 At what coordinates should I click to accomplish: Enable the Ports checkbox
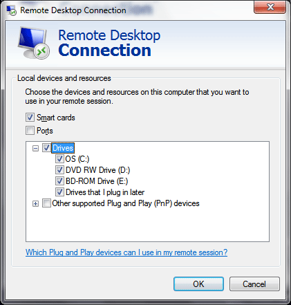[x=30, y=131]
